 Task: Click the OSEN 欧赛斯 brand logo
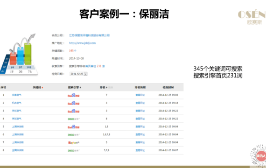tap(252, 17)
